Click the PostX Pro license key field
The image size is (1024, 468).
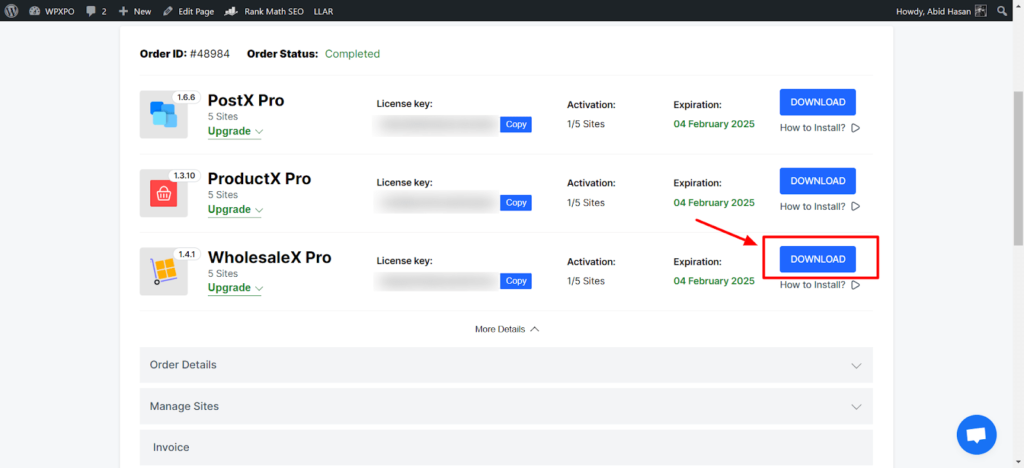[x=437, y=125]
